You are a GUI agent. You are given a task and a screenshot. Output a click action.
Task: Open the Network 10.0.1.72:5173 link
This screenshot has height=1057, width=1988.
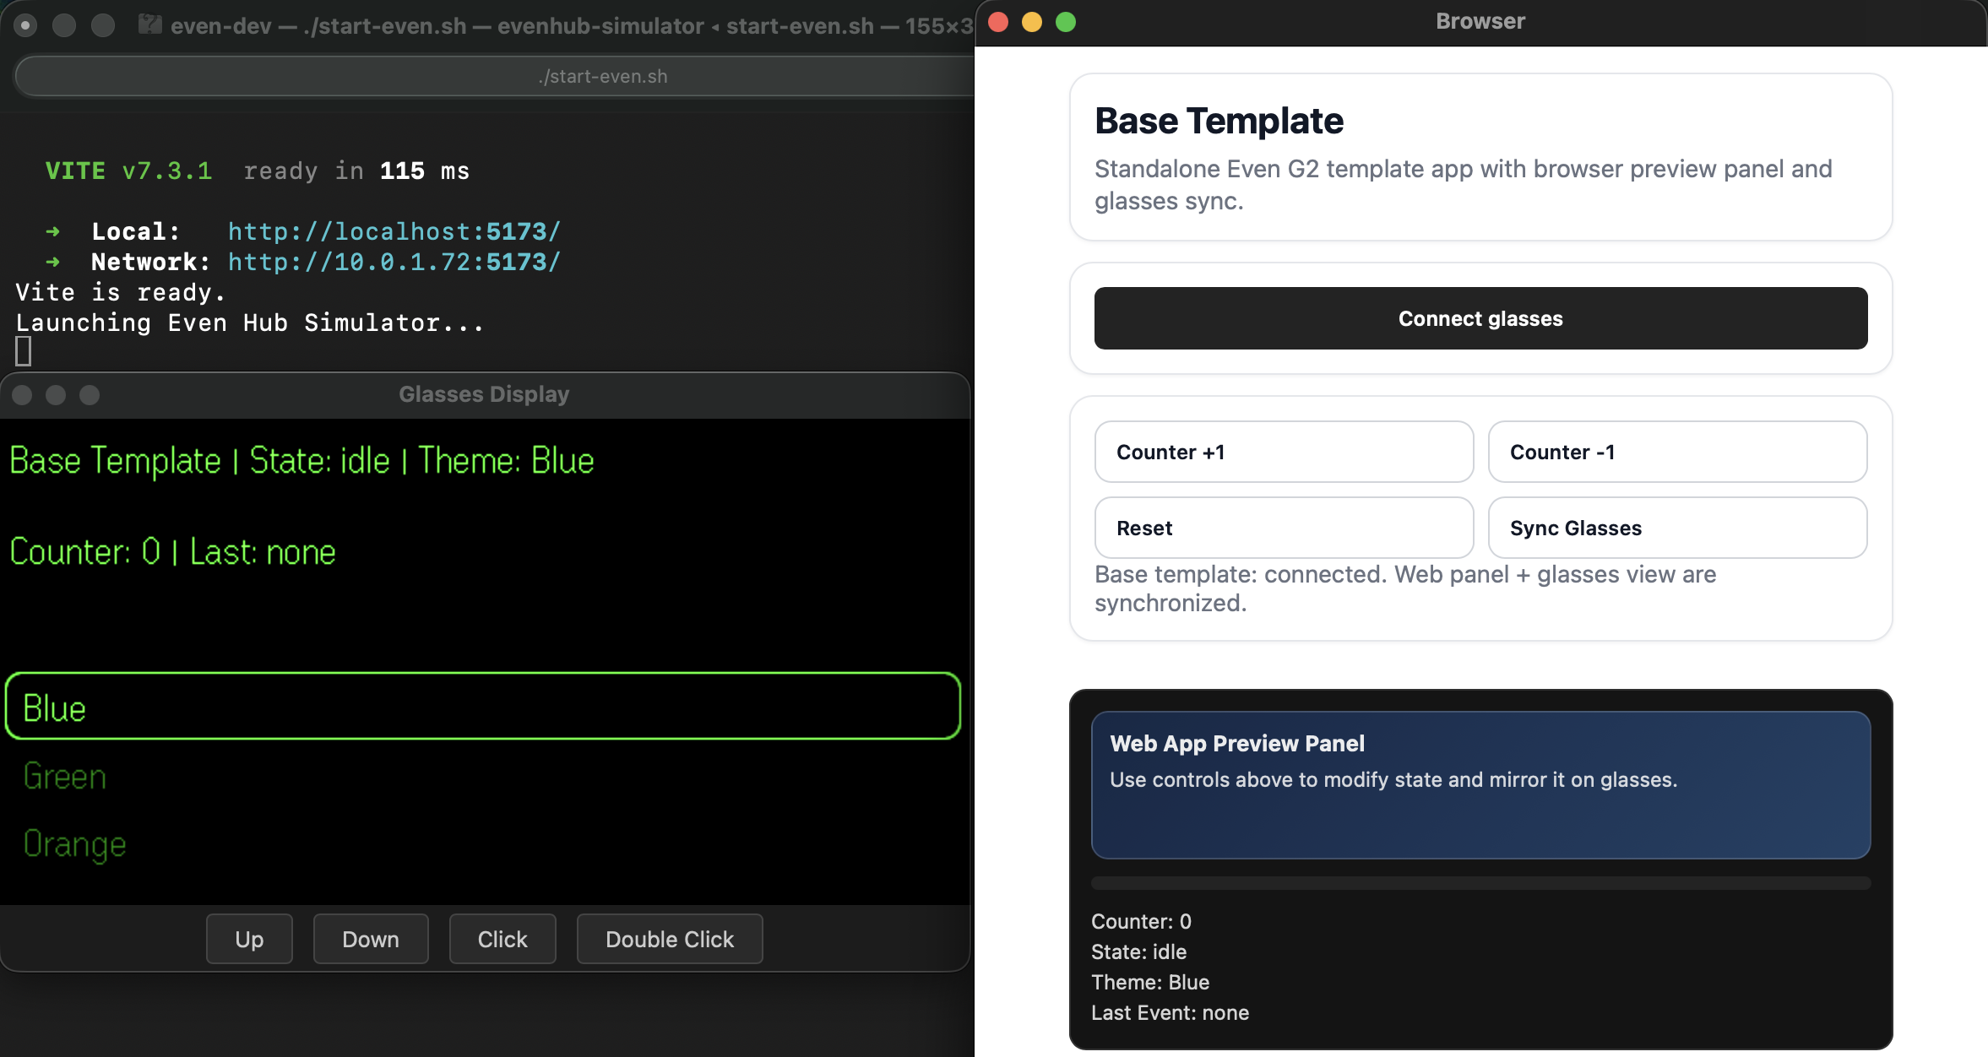click(394, 262)
